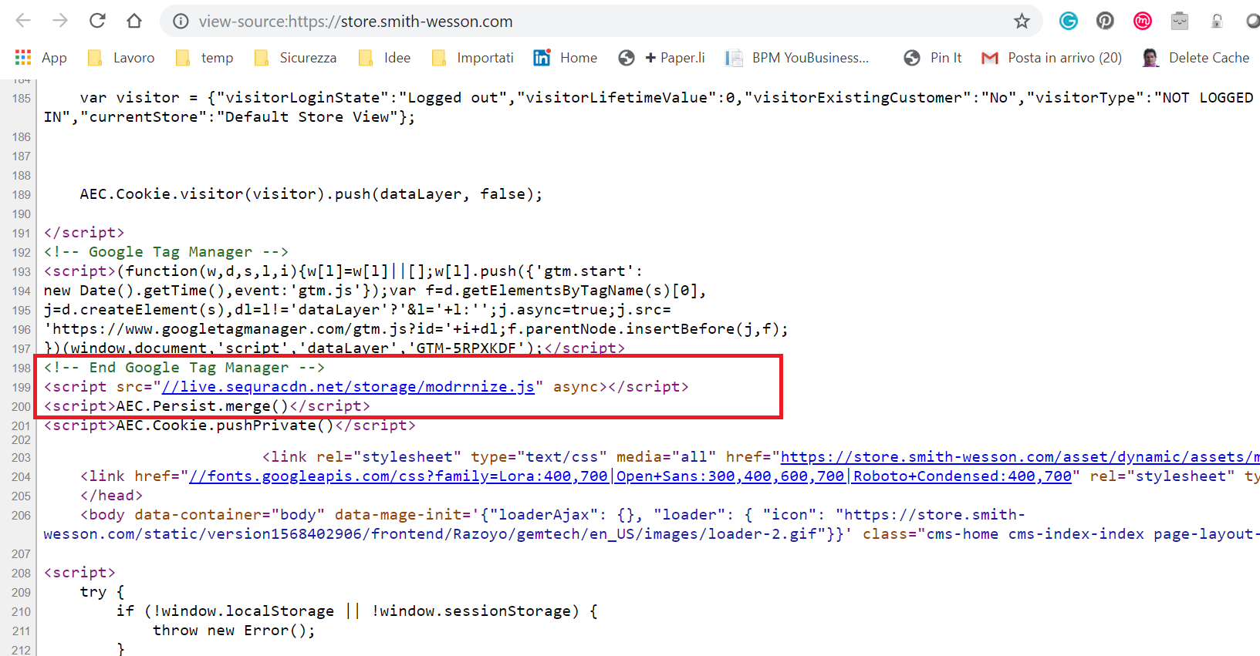The height and width of the screenshot is (656, 1260).
Task: Open the App launcher in bookmarks bar
Action: [42, 58]
